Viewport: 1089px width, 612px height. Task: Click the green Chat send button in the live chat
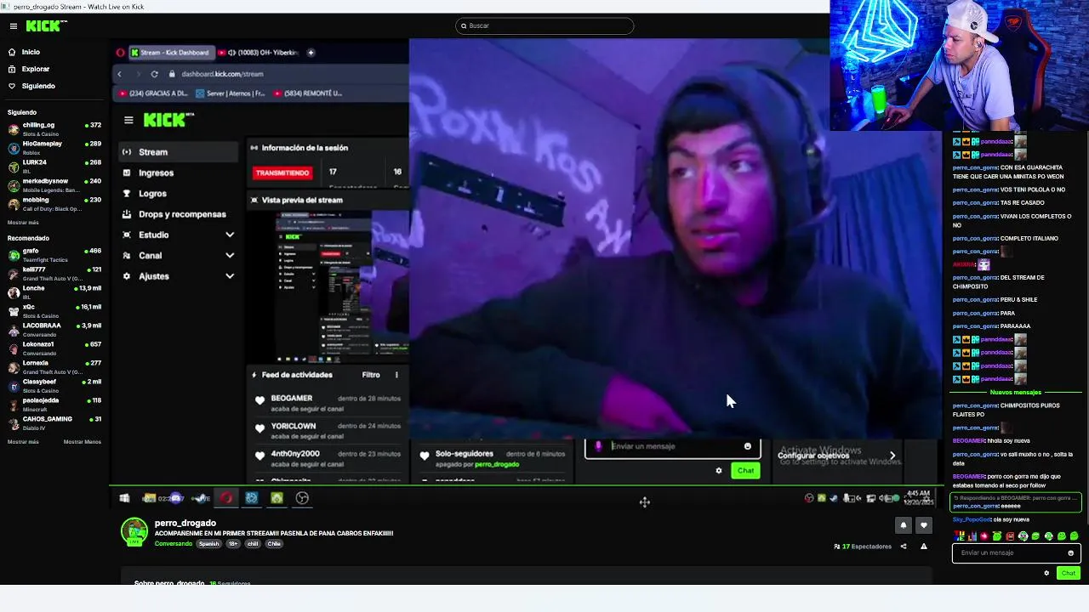tap(1069, 573)
